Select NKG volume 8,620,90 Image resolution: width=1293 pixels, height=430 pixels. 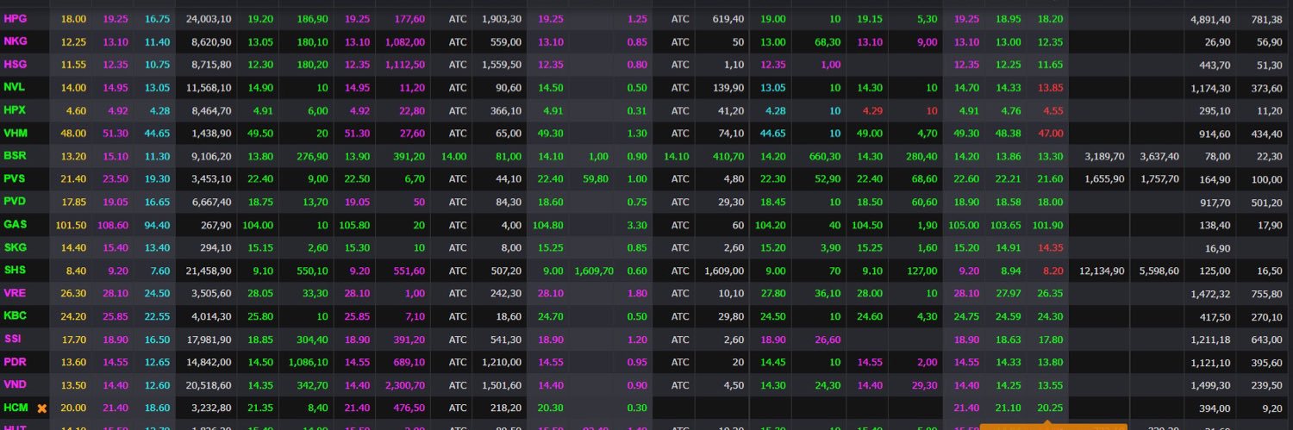click(210, 41)
